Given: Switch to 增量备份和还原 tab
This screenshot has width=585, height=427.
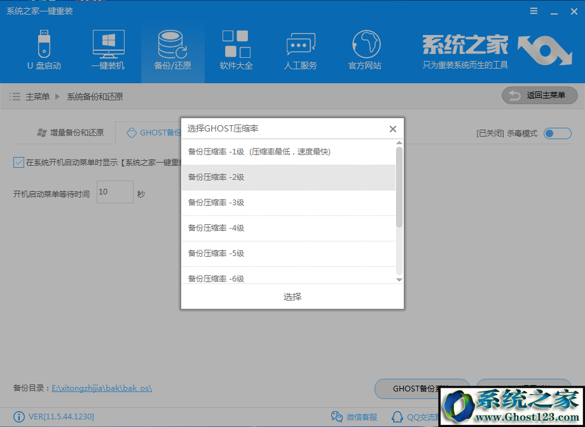Looking at the screenshot, I should pyautogui.click(x=70, y=133).
